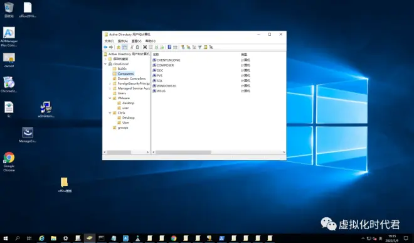
Task: Click the right pane horizontal scrollbar
Action: (x=219, y=153)
